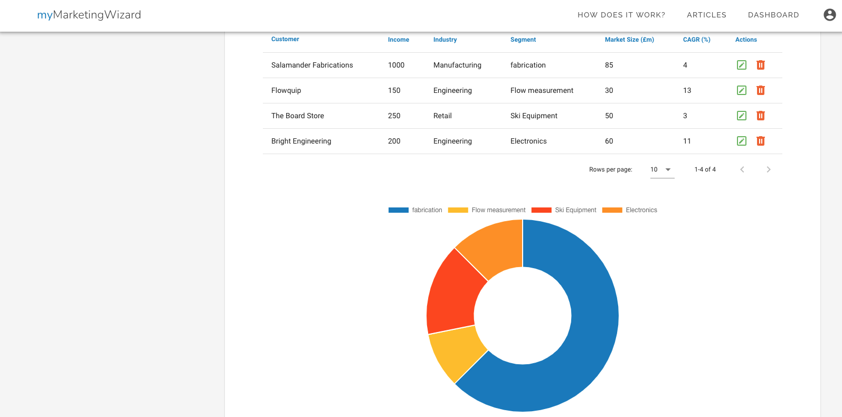
Task: Open the Dashboard menu item
Action: tap(773, 15)
